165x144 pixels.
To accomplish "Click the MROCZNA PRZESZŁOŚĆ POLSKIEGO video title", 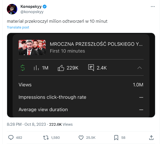I will [96, 44].
